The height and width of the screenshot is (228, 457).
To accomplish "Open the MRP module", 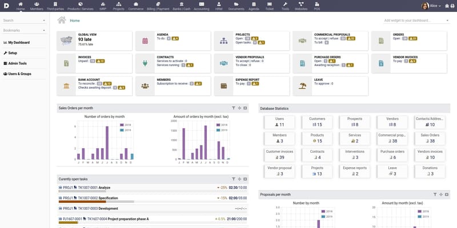I will [x=103, y=6].
